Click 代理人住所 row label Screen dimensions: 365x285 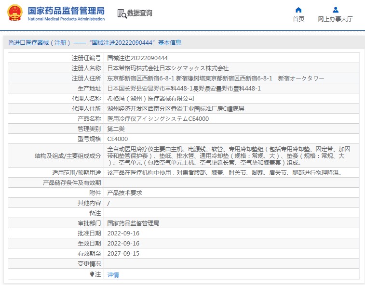(86, 109)
